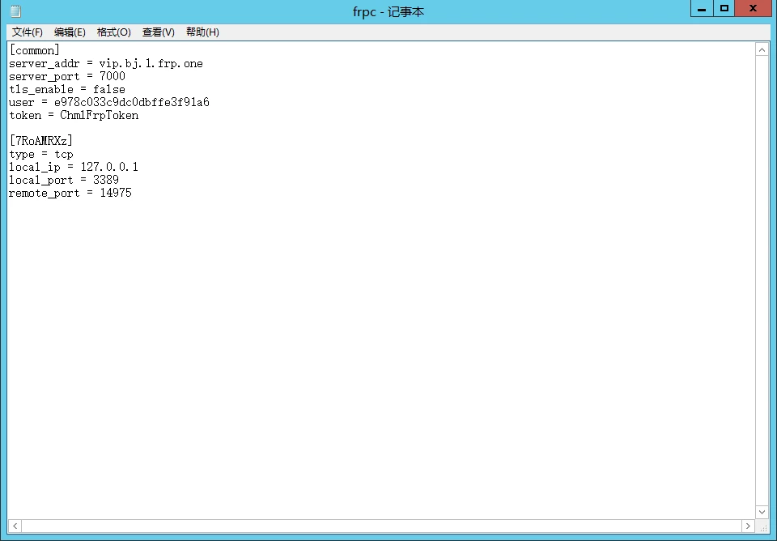Viewport: 777px width, 541px height.
Task: Open the 编辑(E) menu
Action: click(70, 32)
